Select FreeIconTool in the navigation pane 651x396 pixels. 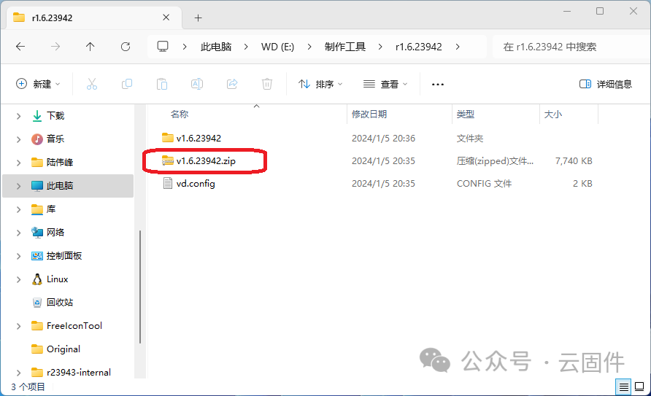click(x=74, y=326)
